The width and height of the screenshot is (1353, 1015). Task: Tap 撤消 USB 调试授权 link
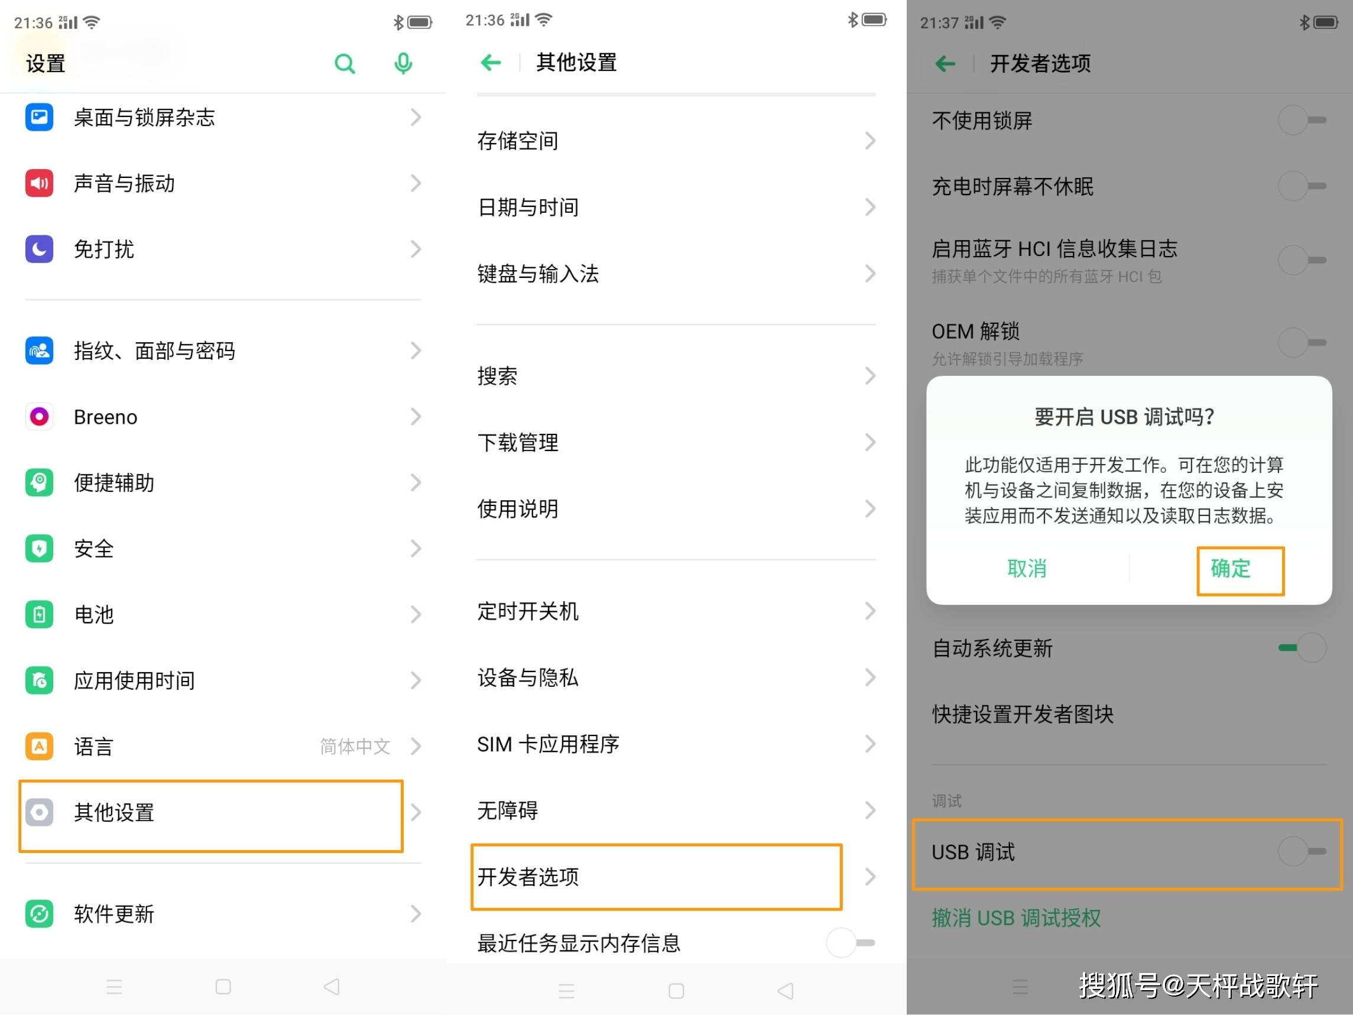pos(1017,917)
